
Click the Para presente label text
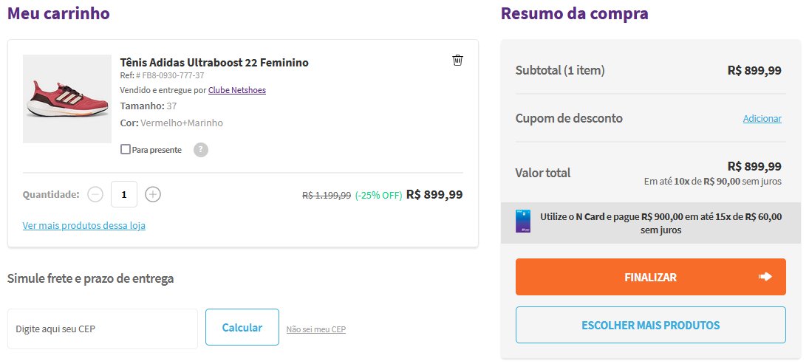(x=157, y=150)
